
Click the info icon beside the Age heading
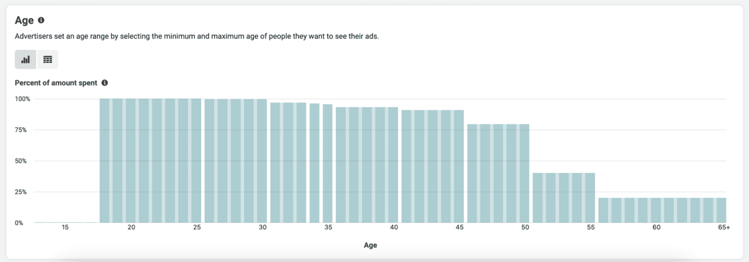41,20
